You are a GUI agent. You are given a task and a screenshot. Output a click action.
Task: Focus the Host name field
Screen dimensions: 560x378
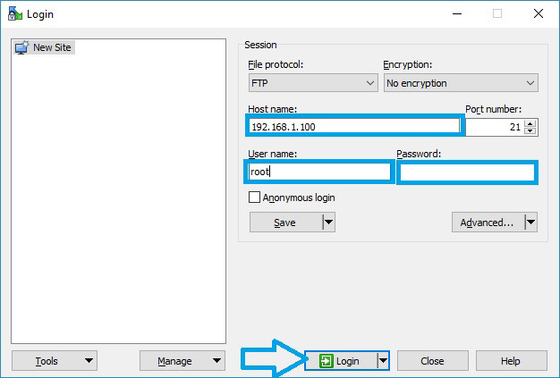(354, 127)
